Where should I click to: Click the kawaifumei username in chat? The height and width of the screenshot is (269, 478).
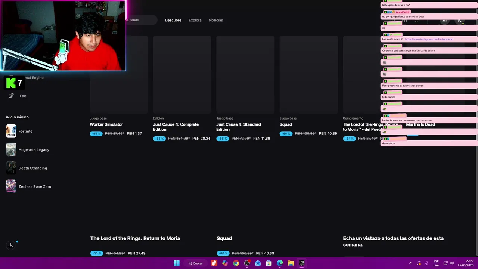point(402,12)
